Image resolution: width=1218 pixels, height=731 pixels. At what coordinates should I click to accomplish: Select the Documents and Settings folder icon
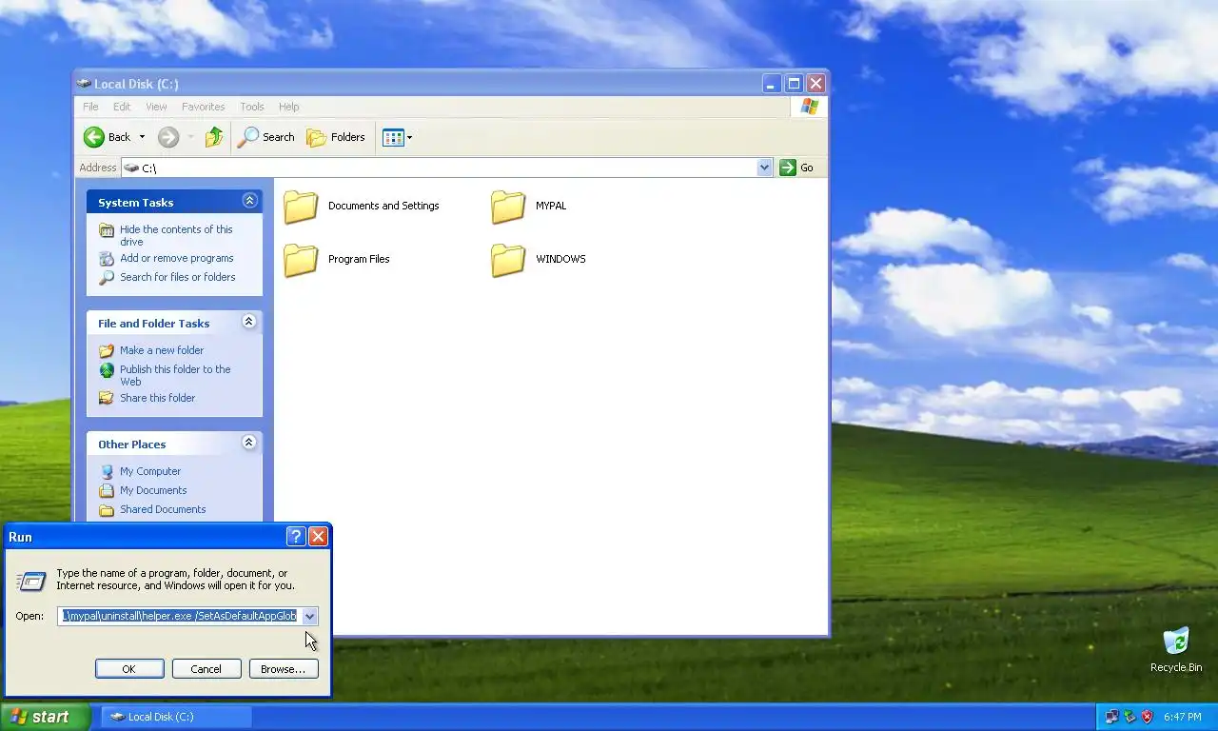click(301, 207)
